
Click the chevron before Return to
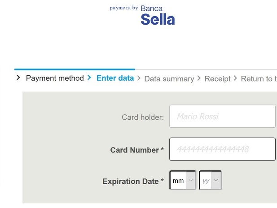pos(236,78)
